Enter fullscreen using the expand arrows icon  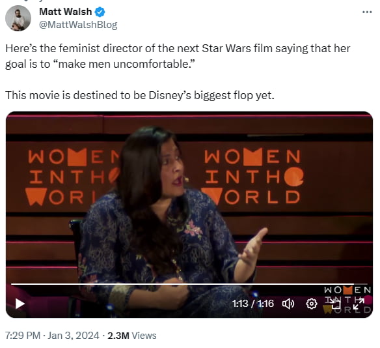pos(359,304)
